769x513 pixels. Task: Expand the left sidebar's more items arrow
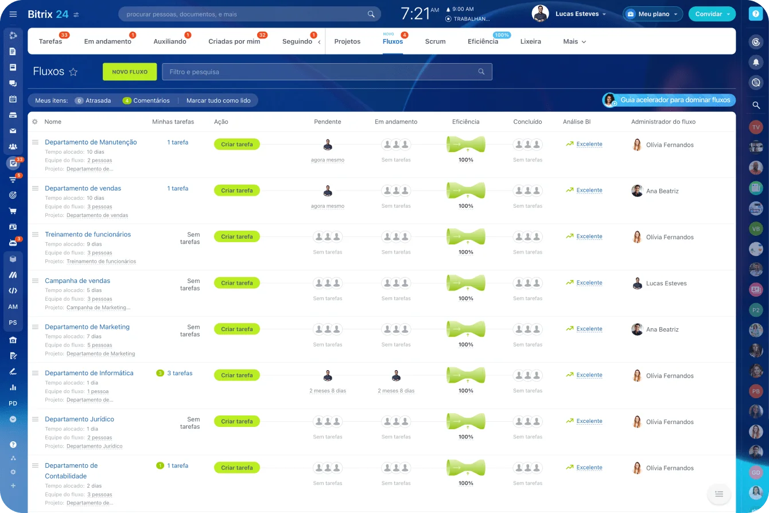point(13,419)
